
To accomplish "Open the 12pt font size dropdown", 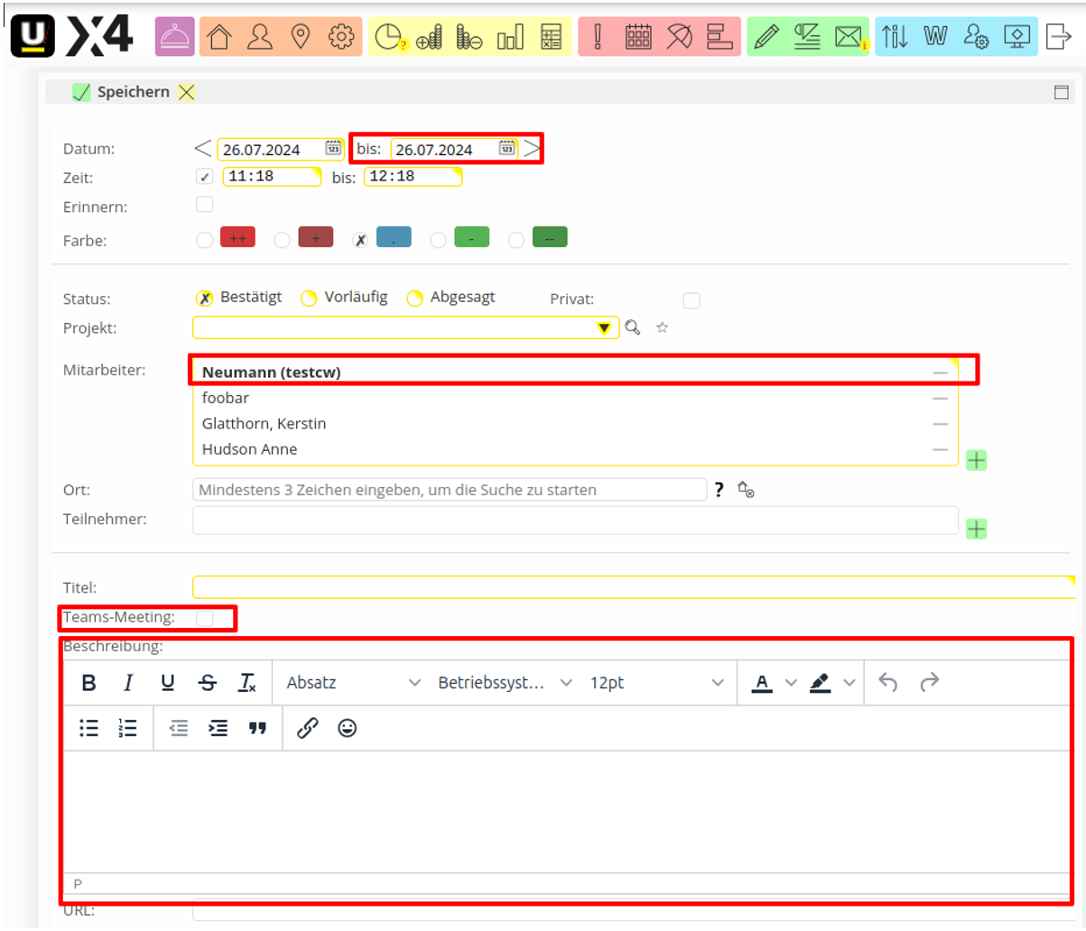I will 656,683.
